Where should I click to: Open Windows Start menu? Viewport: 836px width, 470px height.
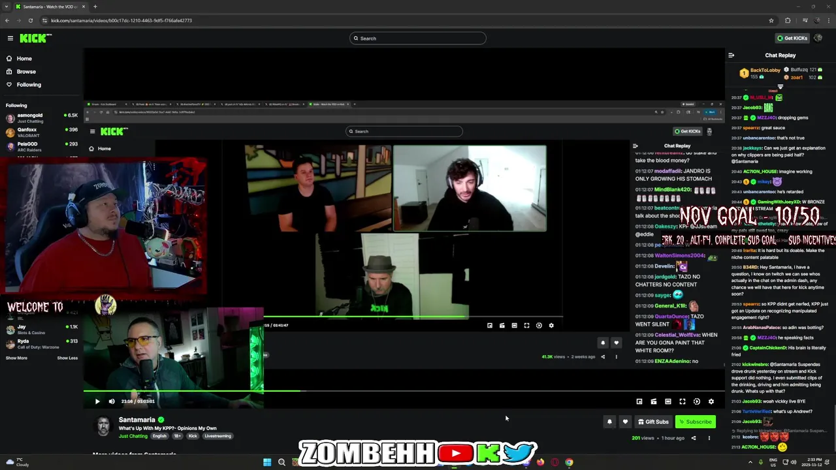point(267,462)
